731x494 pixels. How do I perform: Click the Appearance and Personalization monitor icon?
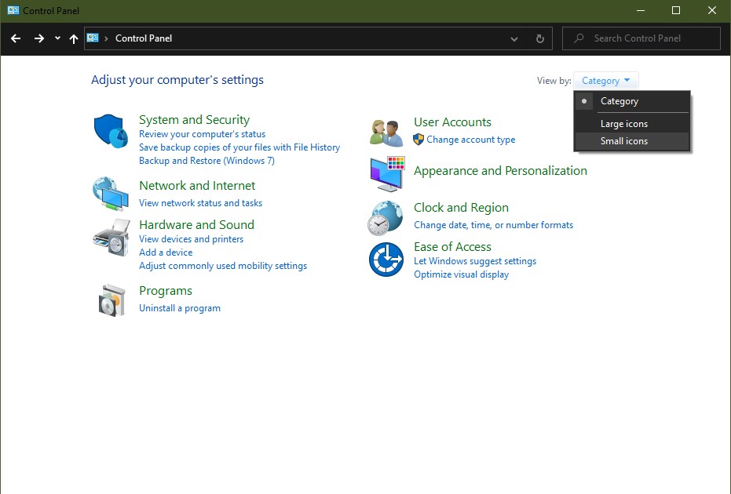click(x=387, y=174)
